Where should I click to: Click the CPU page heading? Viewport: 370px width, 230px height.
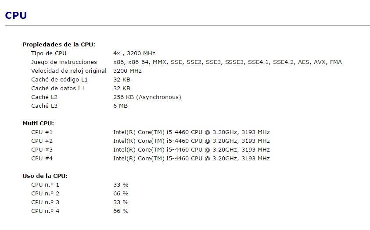coord(16,15)
